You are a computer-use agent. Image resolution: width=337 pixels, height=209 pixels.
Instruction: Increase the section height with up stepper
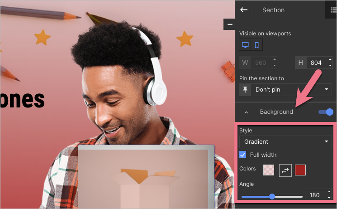tap(330, 60)
